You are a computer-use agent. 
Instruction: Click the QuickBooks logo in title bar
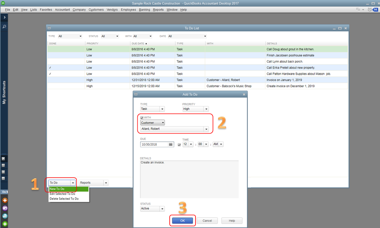[3, 3]
